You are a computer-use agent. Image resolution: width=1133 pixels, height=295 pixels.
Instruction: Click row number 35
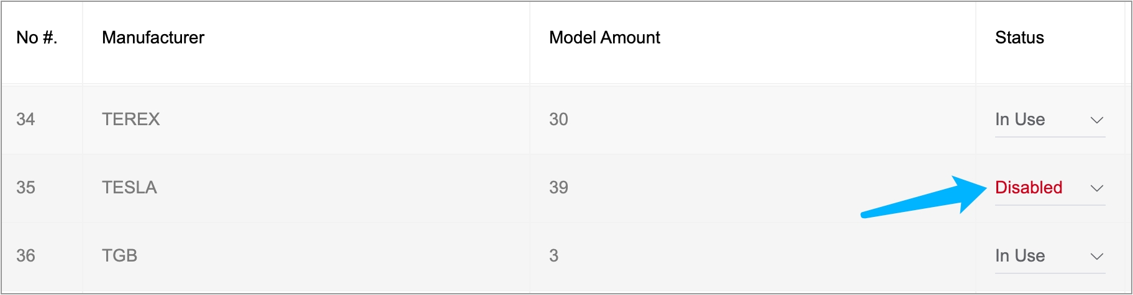[x=25, y=188]
